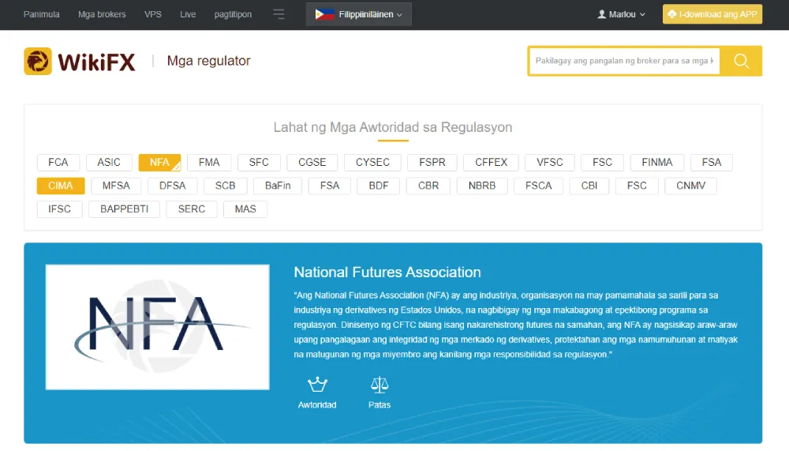Expand the Marlou account dropdown
The width and height of the screenshot is (789, 451).
pos(621,14)
